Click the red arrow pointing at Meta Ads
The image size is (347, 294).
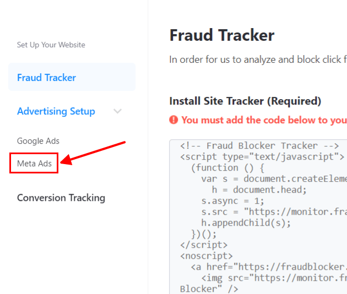pyautogui.click(x=94, y=153)
